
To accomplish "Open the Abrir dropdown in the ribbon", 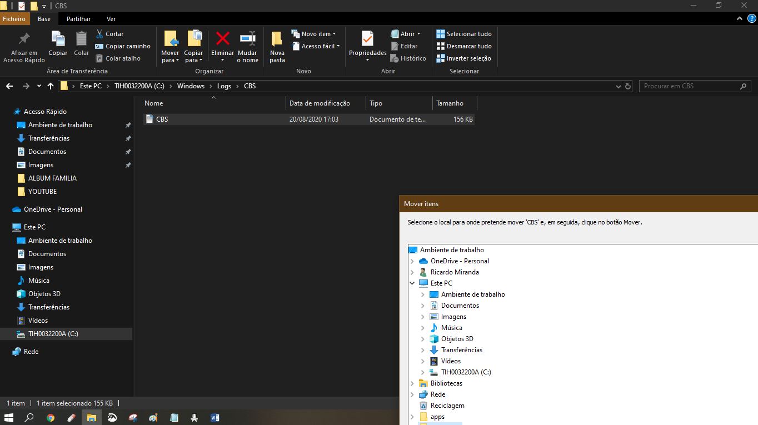I will [406, 34].
